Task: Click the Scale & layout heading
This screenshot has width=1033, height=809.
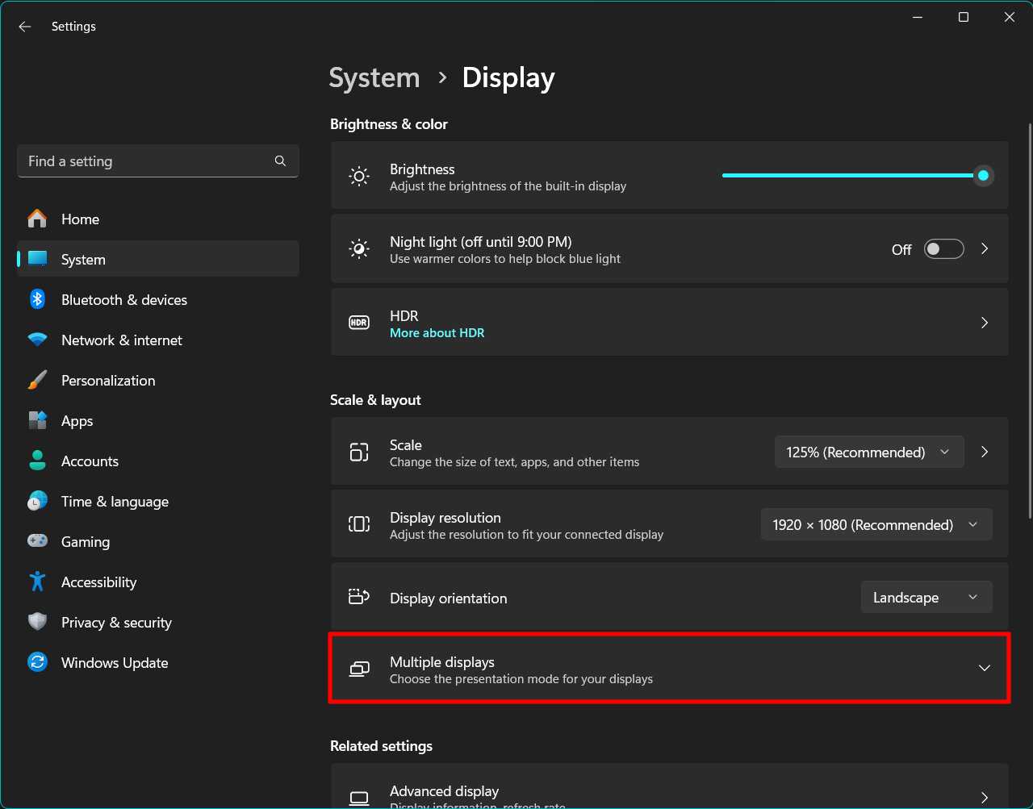Action: [375, 400]
